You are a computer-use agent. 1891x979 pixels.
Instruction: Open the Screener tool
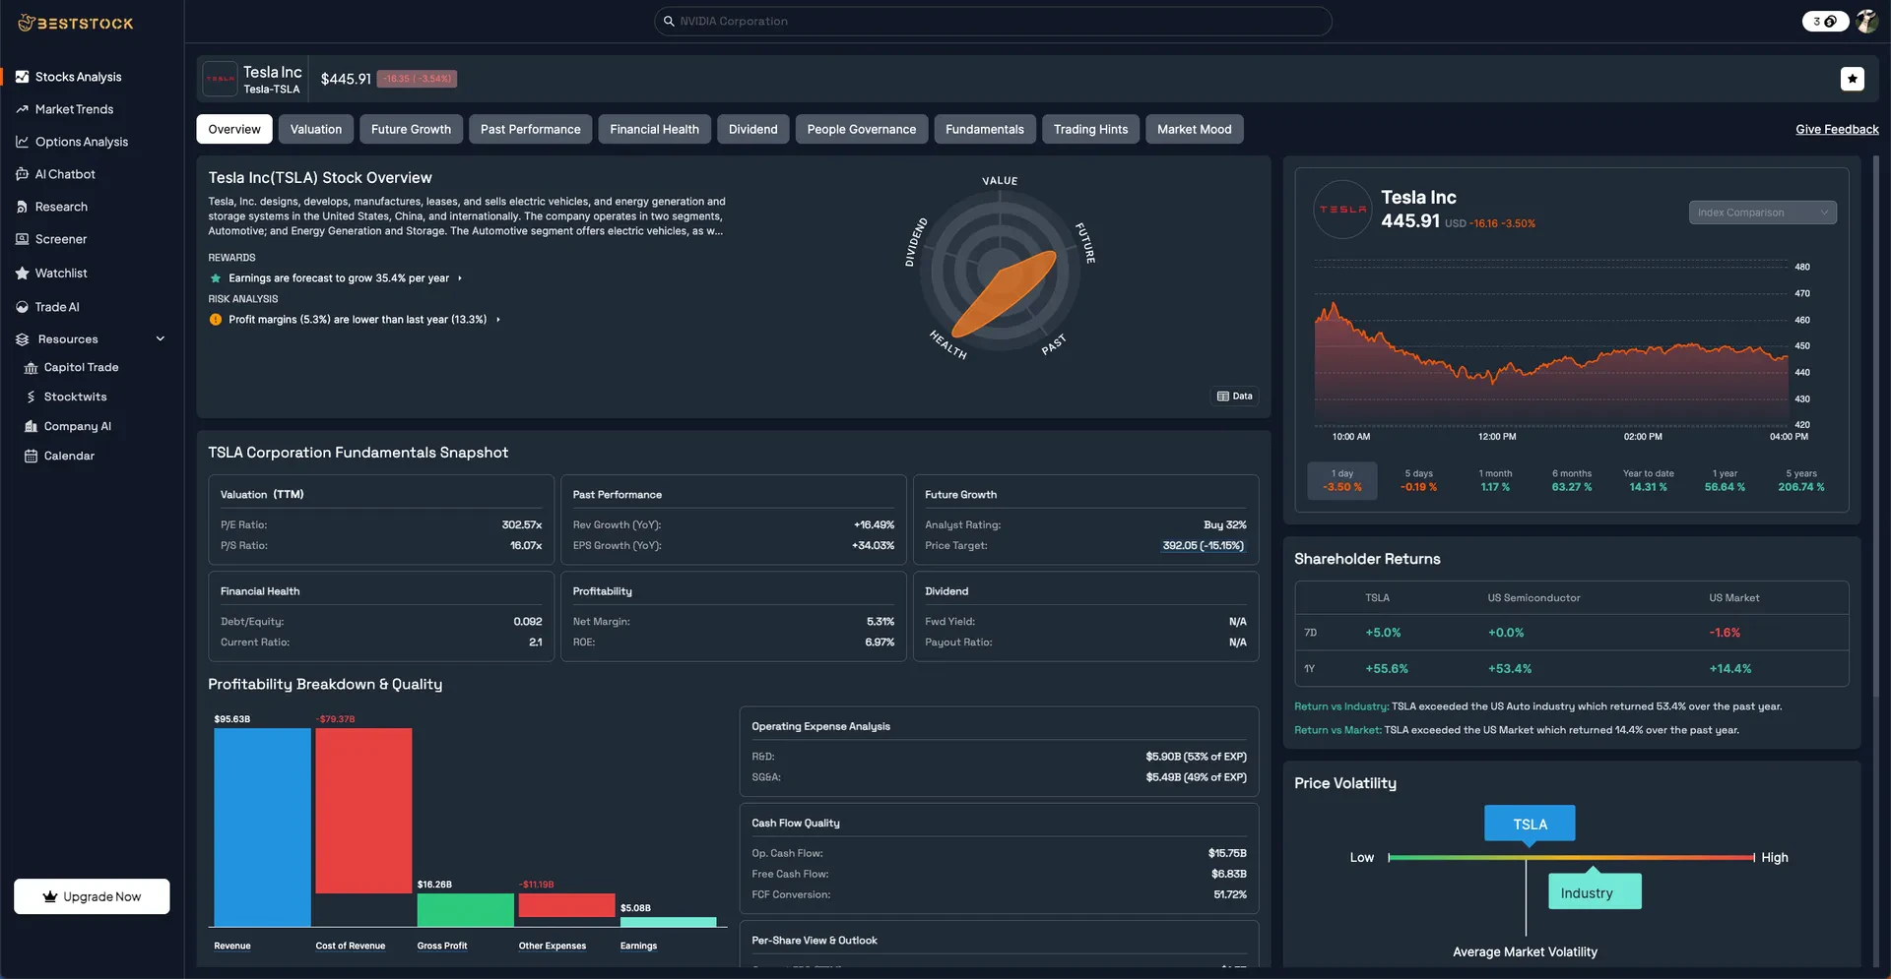(62, 238)
